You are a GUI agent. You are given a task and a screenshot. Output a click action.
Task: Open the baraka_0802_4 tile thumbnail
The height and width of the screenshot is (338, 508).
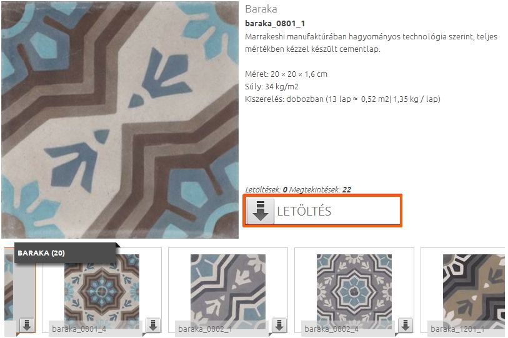pyautogui.click(x=354, y=291)
